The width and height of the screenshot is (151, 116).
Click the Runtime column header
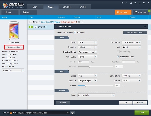pyautogui.click(x=62, y=17)
